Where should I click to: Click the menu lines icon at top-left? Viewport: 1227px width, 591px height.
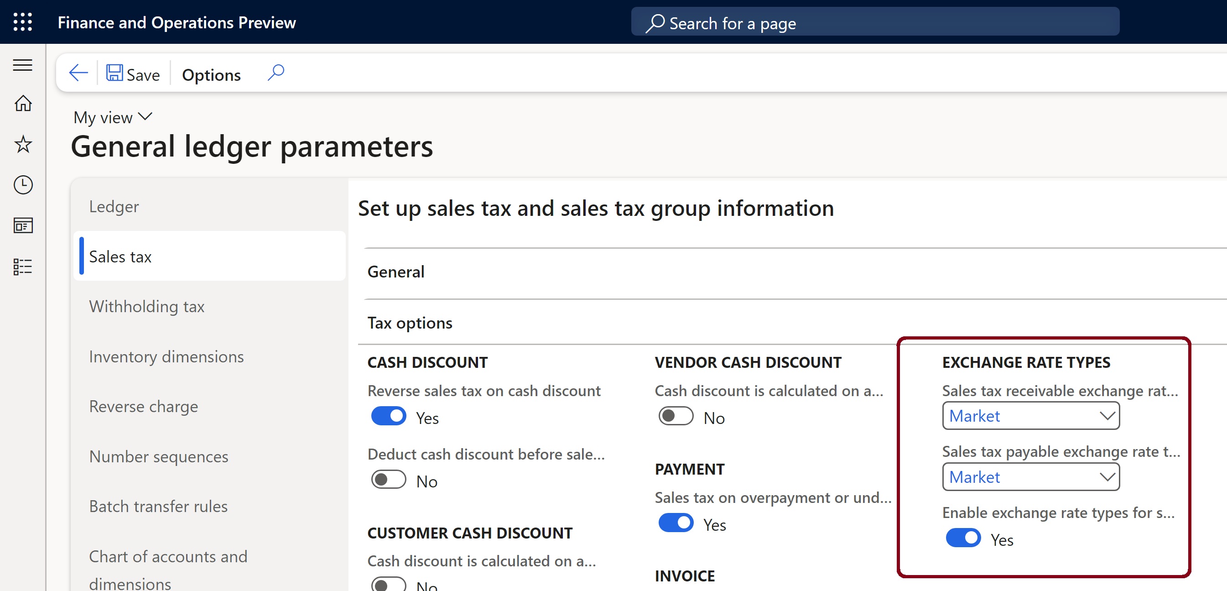coord(23,65)
